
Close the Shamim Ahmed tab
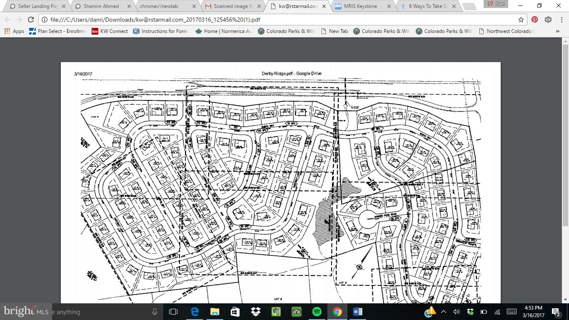pos(129,6)
